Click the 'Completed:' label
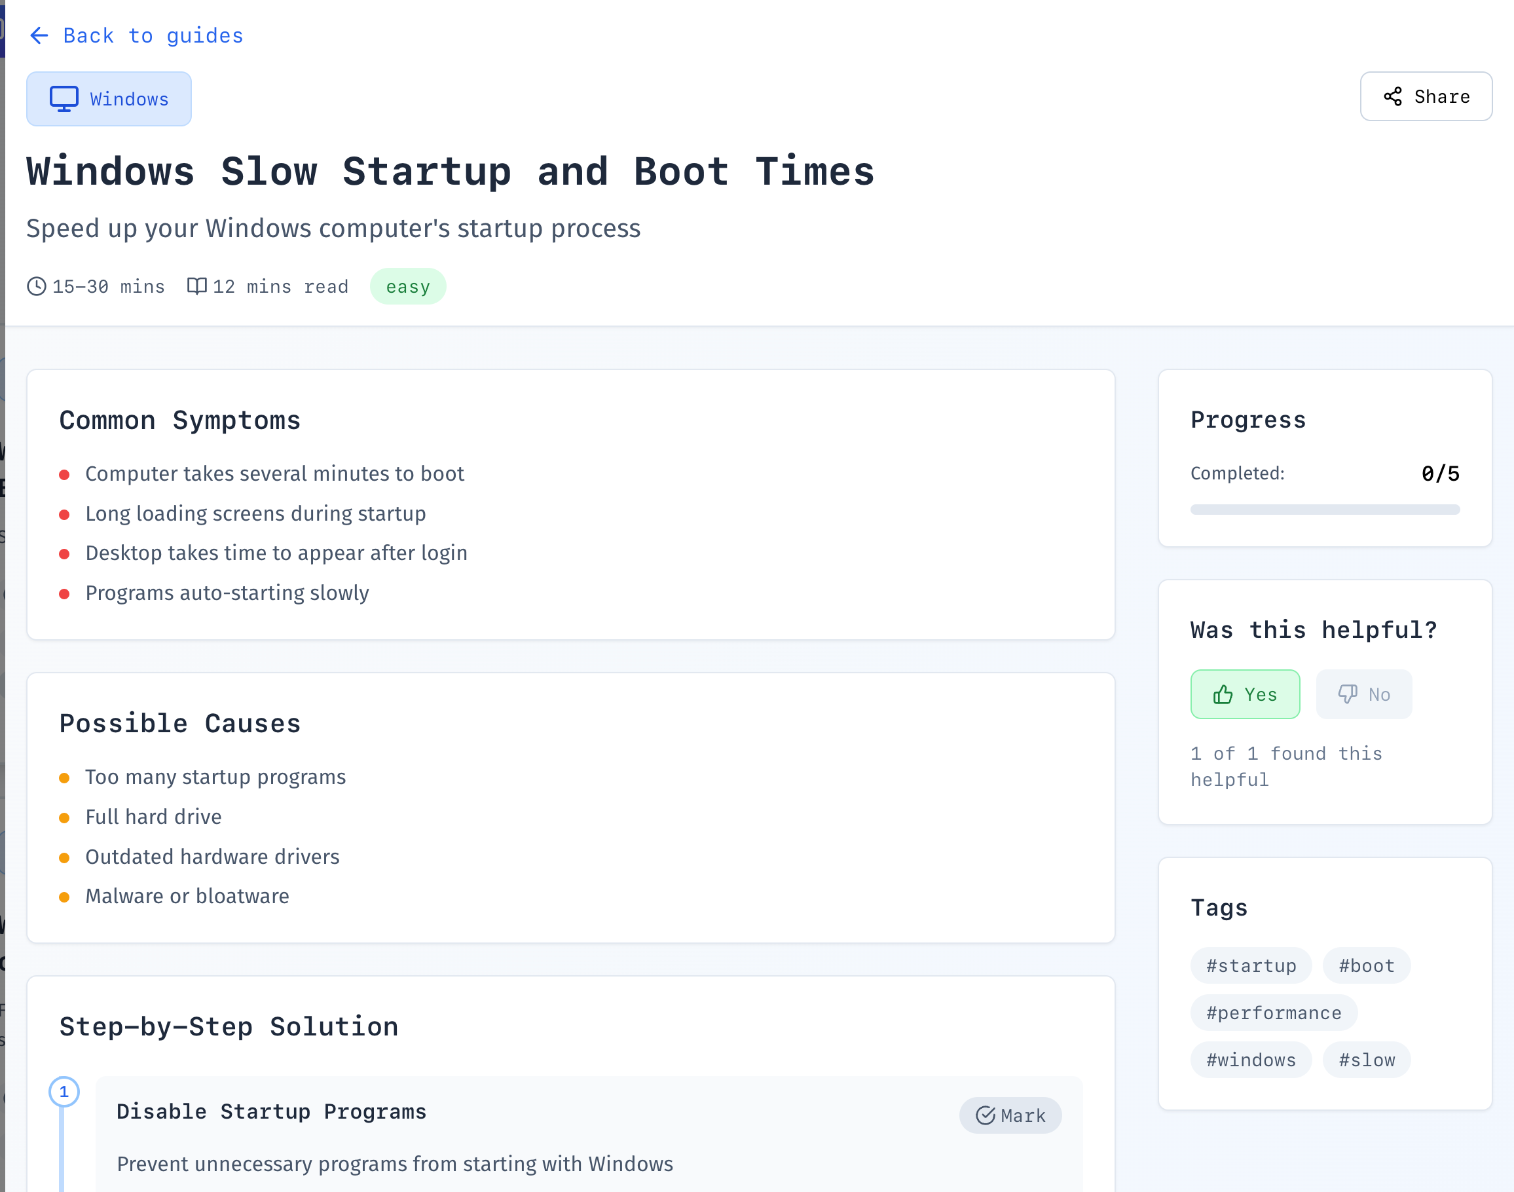The width and height of the screenshot is (1514, 1192). pyautogui.click(x=1237, y=474)
